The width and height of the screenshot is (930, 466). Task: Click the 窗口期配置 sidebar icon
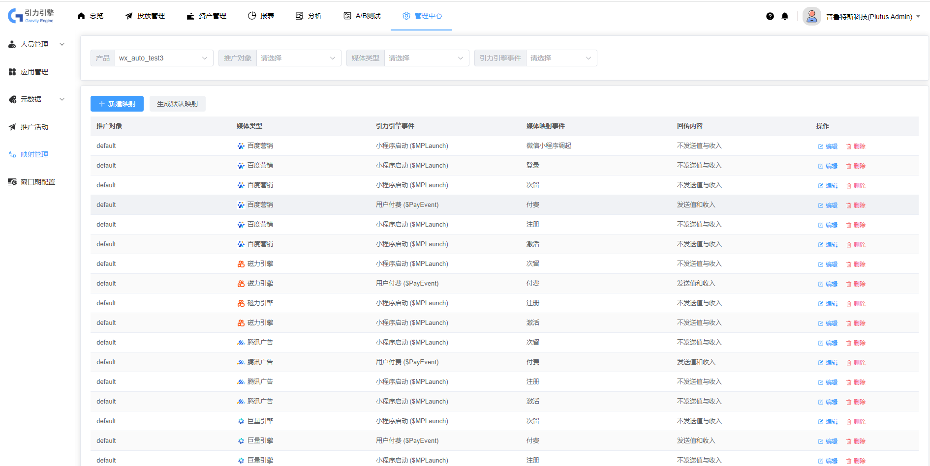12,182
